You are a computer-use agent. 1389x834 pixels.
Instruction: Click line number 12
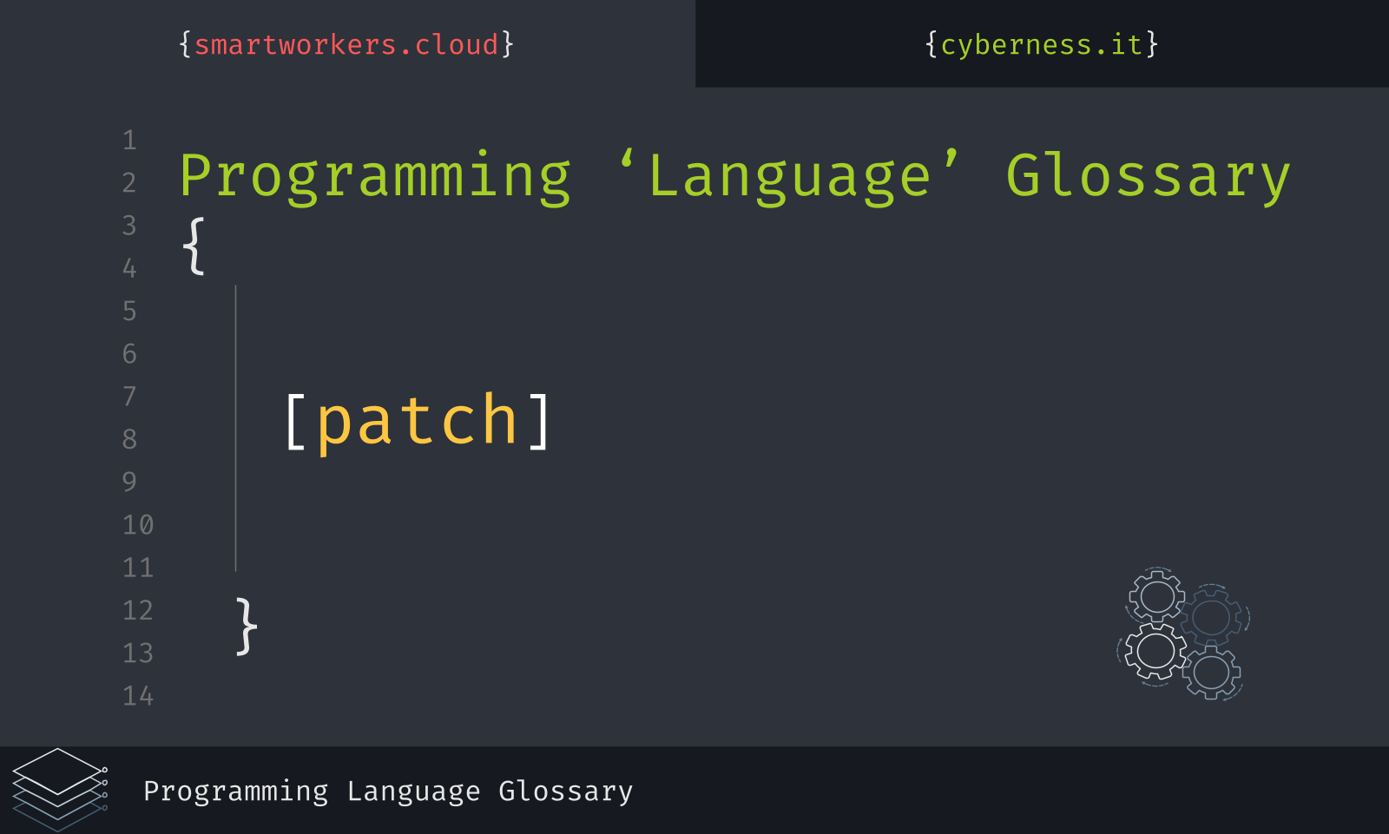coord(138,610)
